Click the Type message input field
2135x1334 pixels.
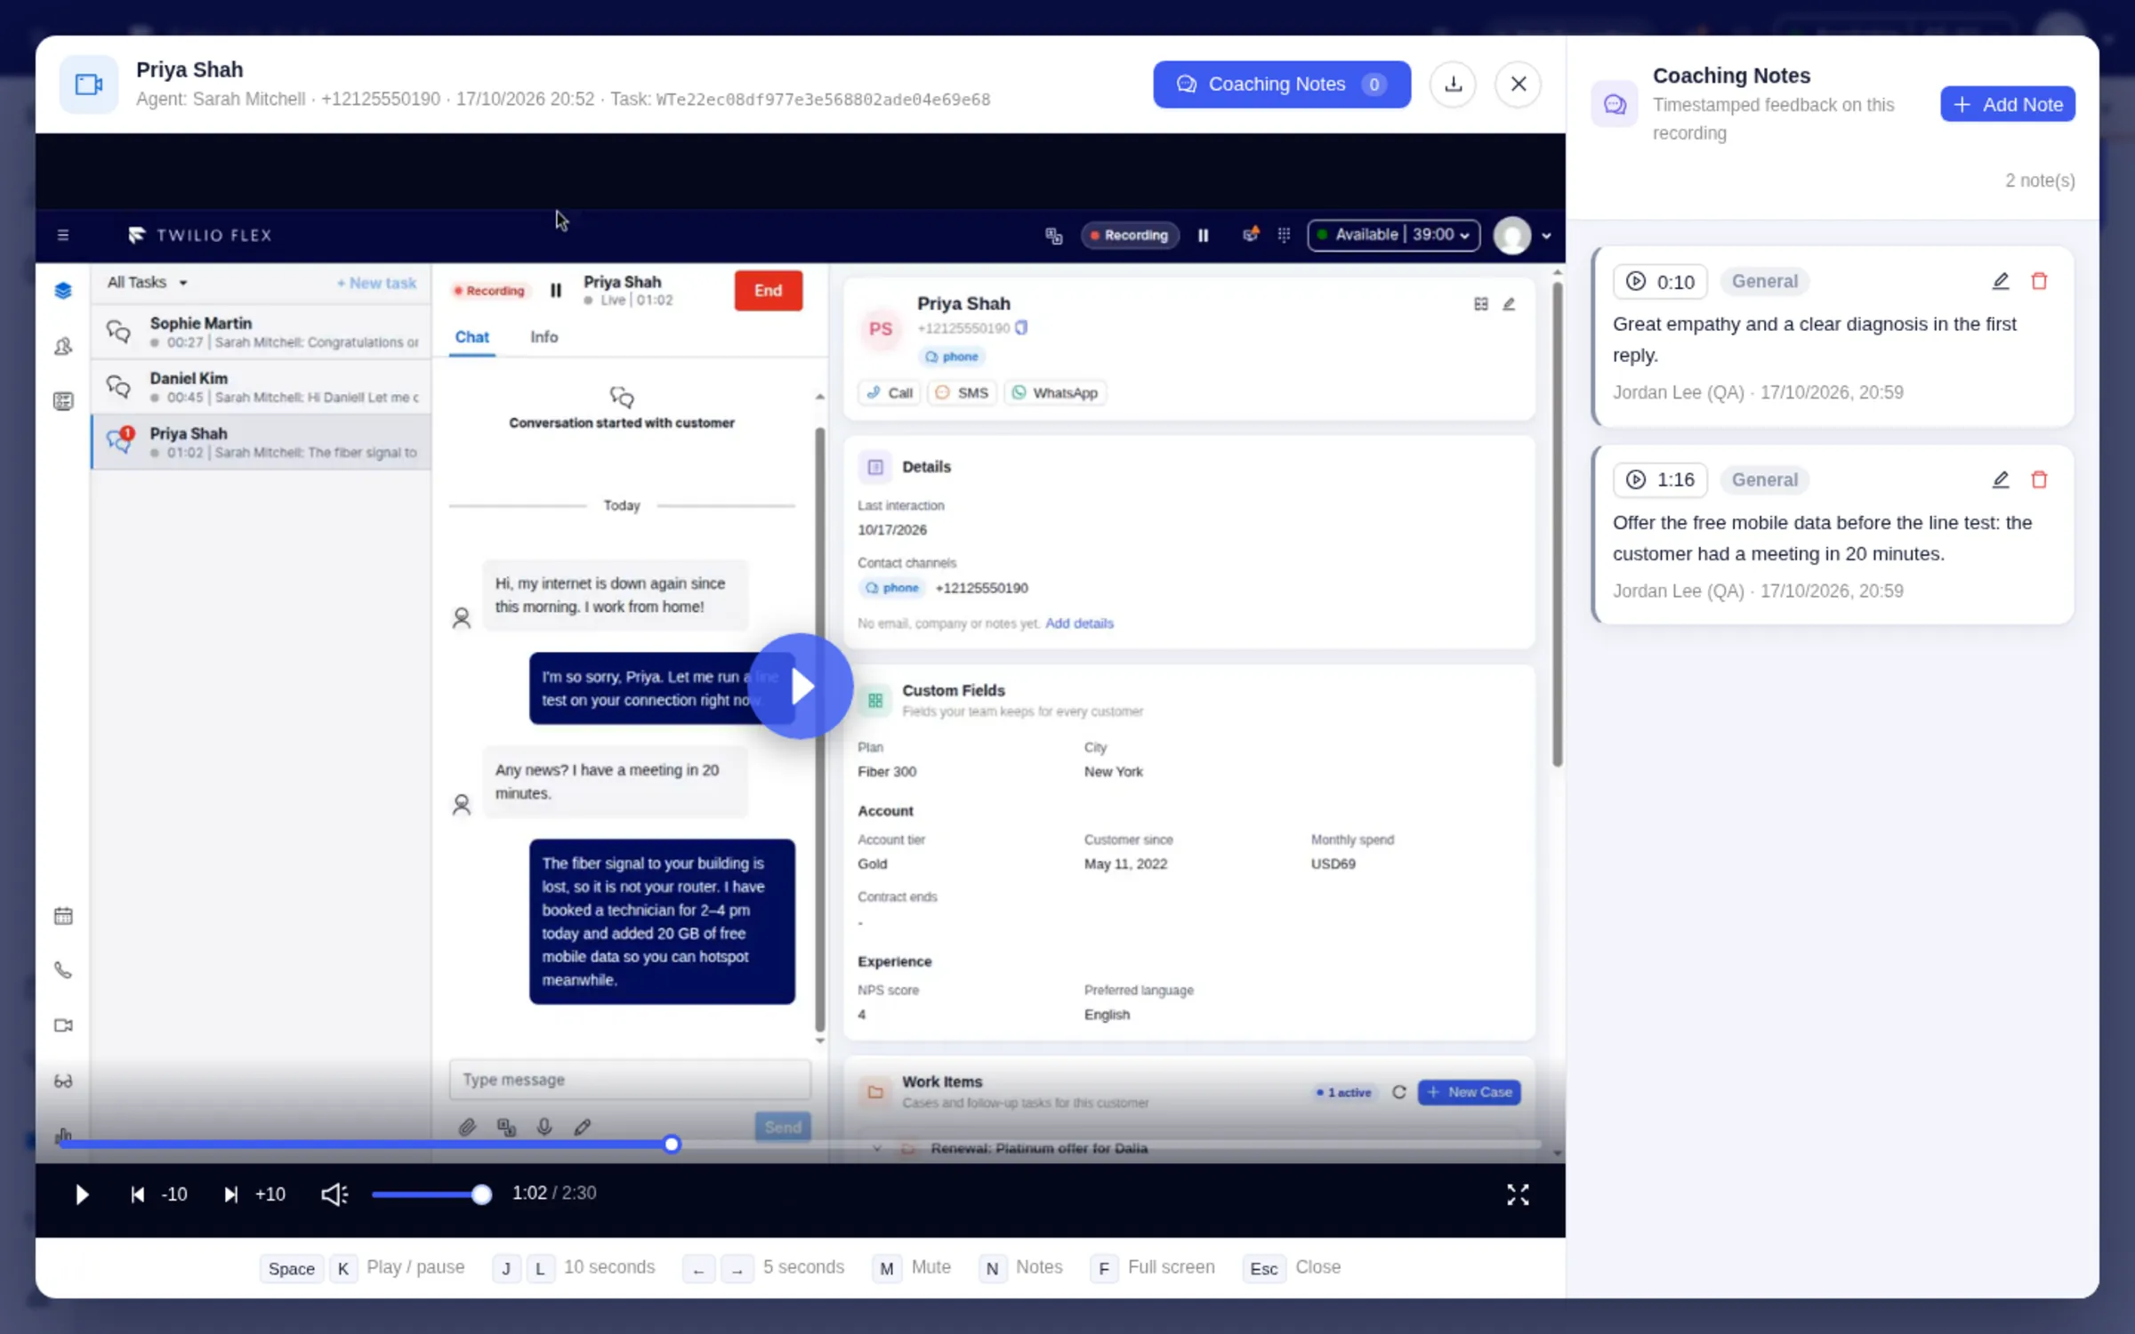pos(630,1079)
